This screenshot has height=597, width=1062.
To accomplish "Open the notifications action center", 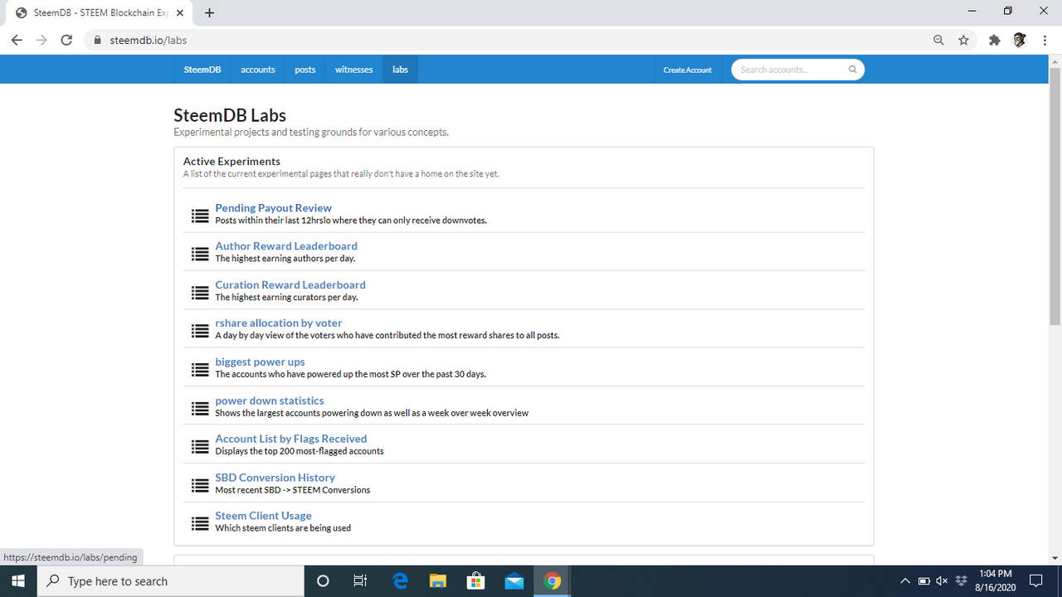I will pos(1035,581).
